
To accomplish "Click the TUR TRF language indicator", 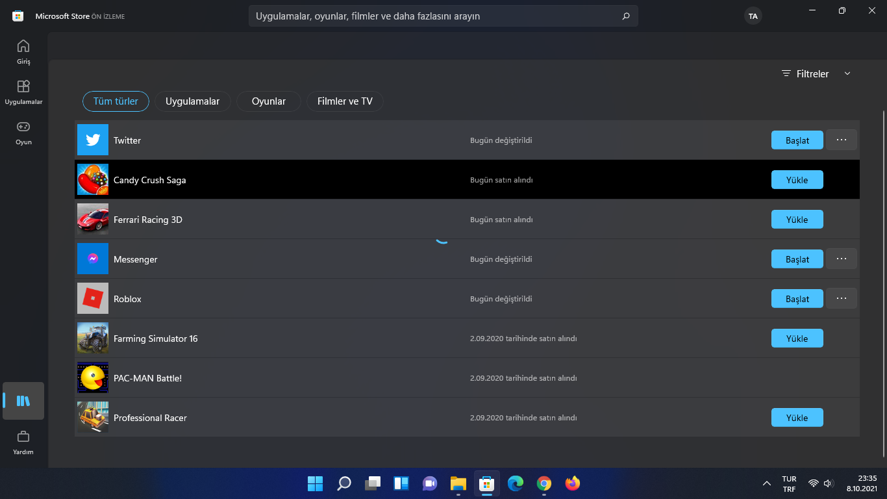I will pyautogui.click(x=789, y=484).
